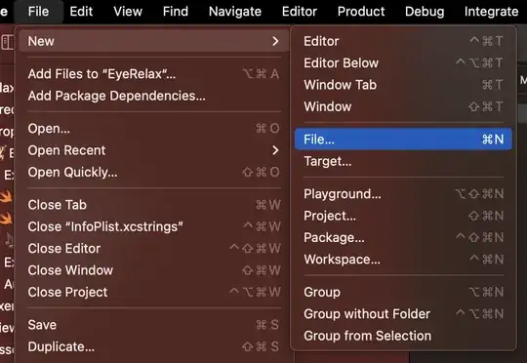Image resolution: width=527 pixels, height=363 pixels.
Task: Select the second Swift file icon in navigator
Action: (x=6, y=219)
